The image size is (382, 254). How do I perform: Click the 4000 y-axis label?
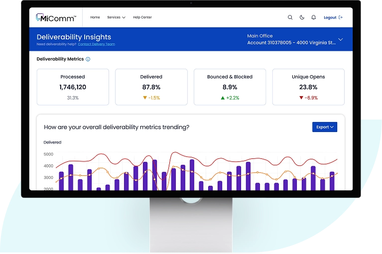click(48, 166)
